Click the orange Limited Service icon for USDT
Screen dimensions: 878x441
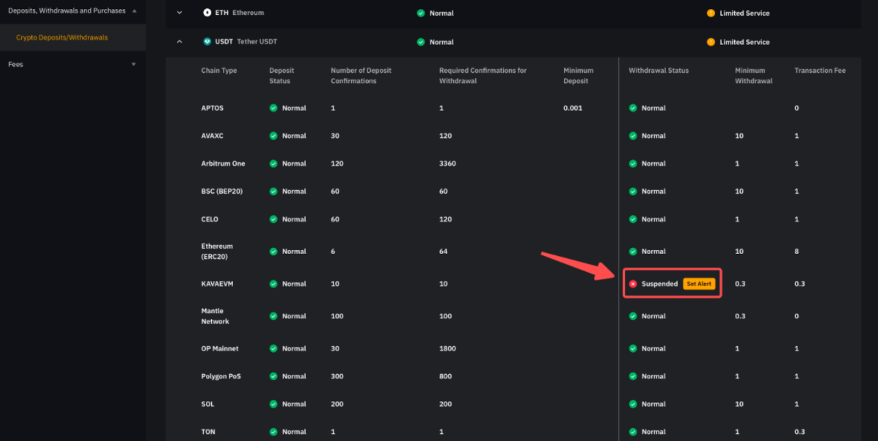[x=711, y=42]
